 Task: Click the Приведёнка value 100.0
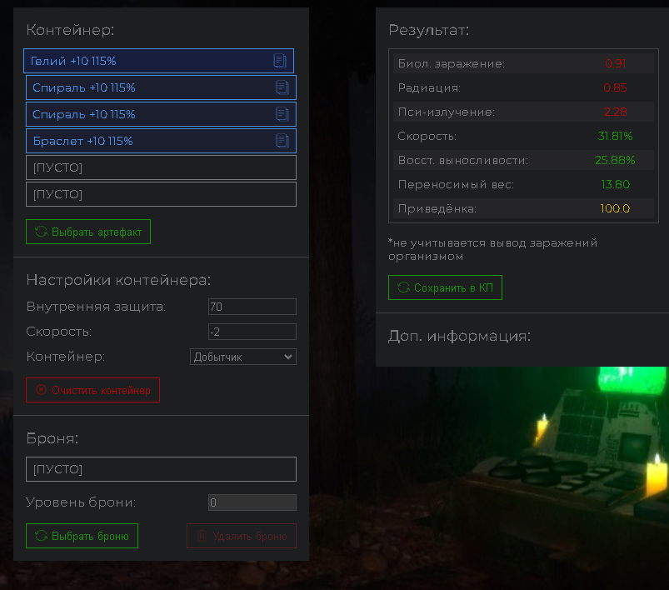click(615, 209)
